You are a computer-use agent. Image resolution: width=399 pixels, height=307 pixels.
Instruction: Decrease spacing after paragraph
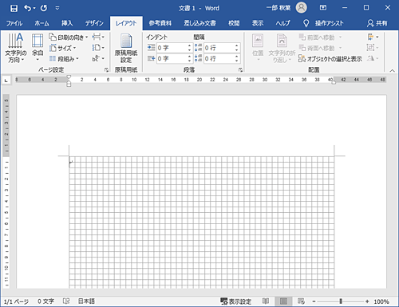(x=237, y=61)
